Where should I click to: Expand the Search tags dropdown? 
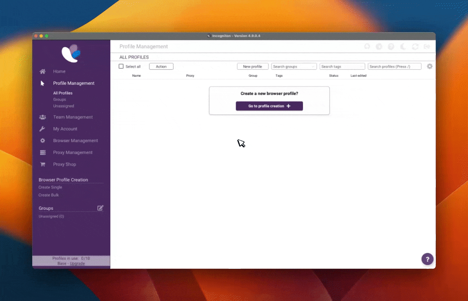pyautogui.click(x=342, y=66)
